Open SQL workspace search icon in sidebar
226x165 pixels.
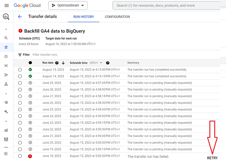6,38
